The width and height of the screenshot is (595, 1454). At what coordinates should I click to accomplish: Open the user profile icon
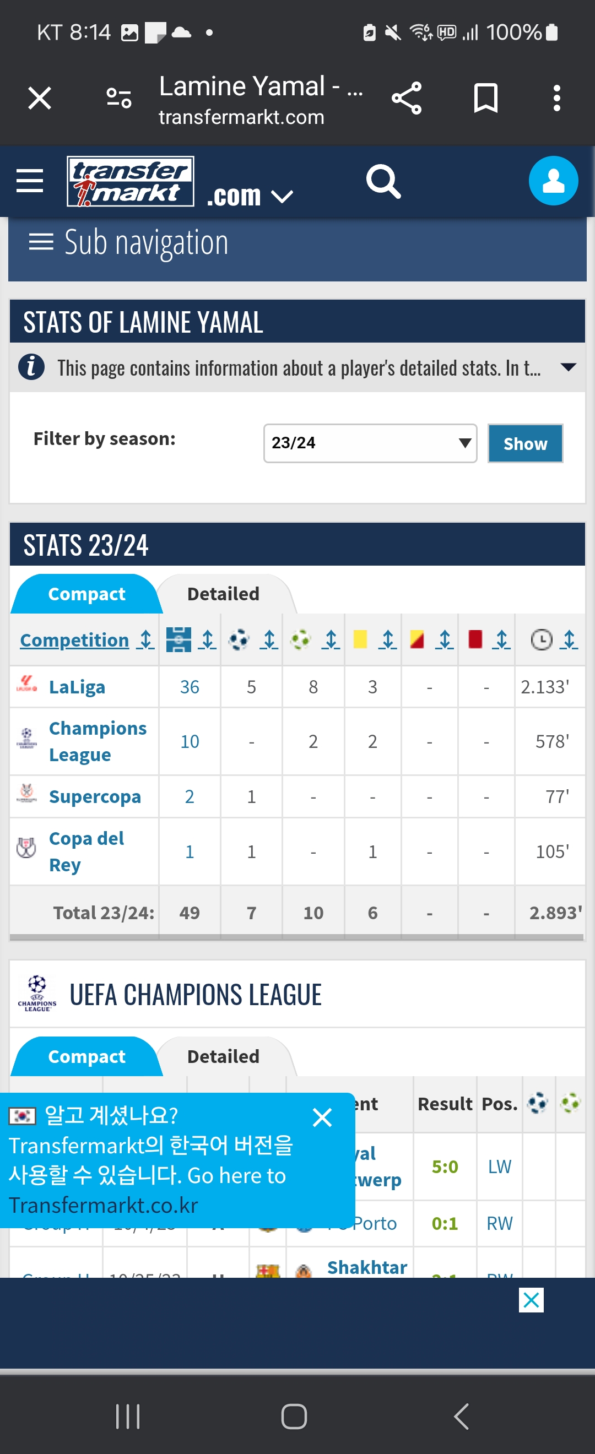[553, 181]
